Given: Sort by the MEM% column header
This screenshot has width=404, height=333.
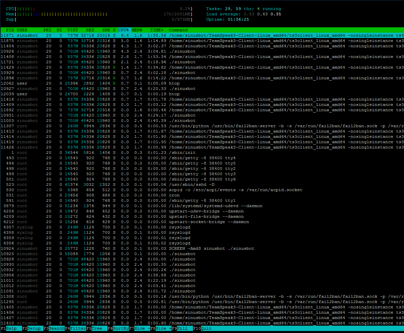Looking at the screenshot, I should (x=137, y=30).
